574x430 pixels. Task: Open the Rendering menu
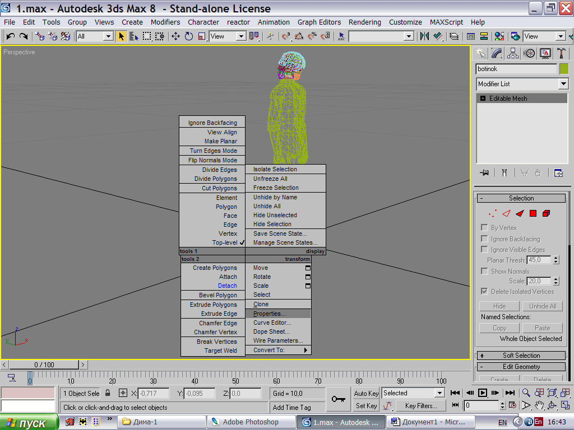point(364,22)
